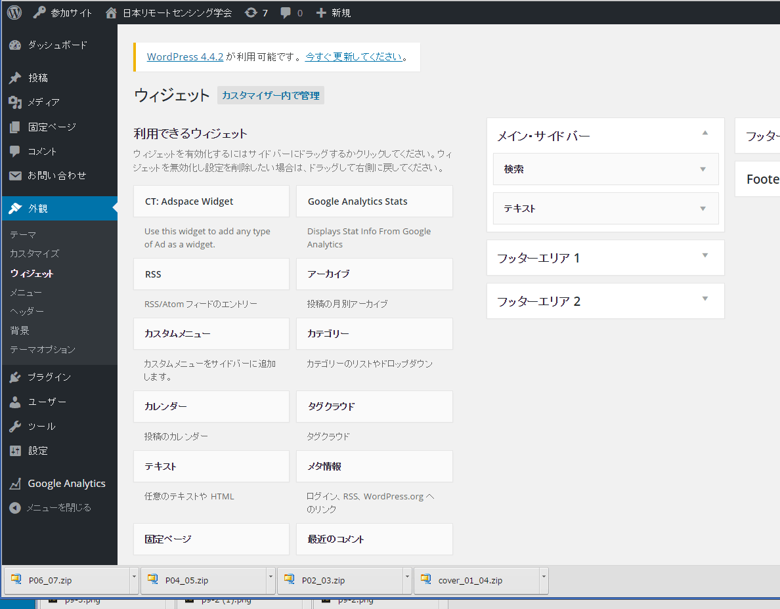Click the plus 新規 icon
Screen dimensions: 780x609
[x=321, y=12]
